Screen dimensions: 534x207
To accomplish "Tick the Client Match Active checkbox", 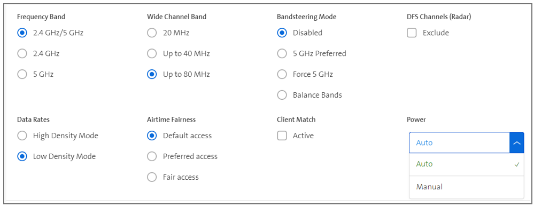I will [x=282, y=136].
